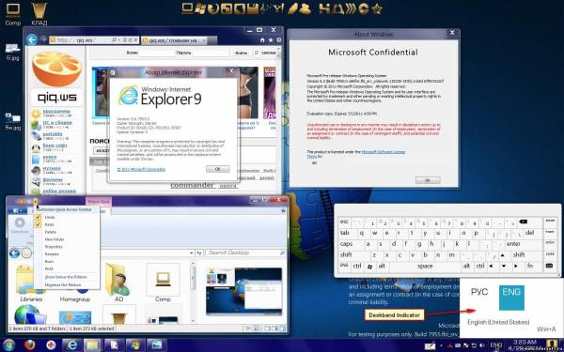
Task: Toggle the fn key on on-screen keyboard
Action: point(530,266)
